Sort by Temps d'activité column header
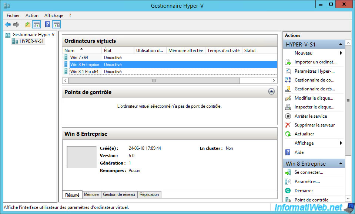This screenshot has height=214, width=355. (x=224, y=50)
